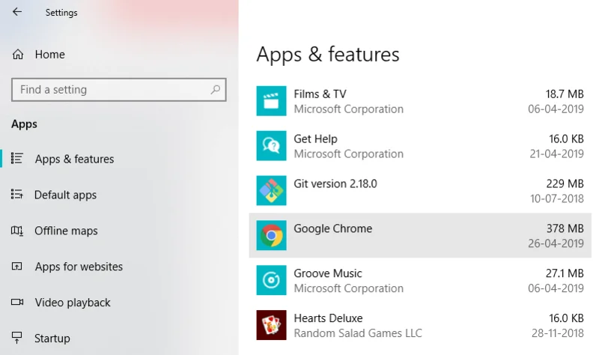Click the Home house icon
This screenshot has height=355, width=599.
(x=17, y=55)
